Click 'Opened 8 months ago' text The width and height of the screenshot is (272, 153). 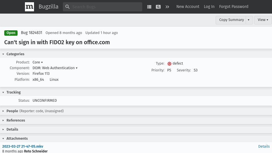64,33
